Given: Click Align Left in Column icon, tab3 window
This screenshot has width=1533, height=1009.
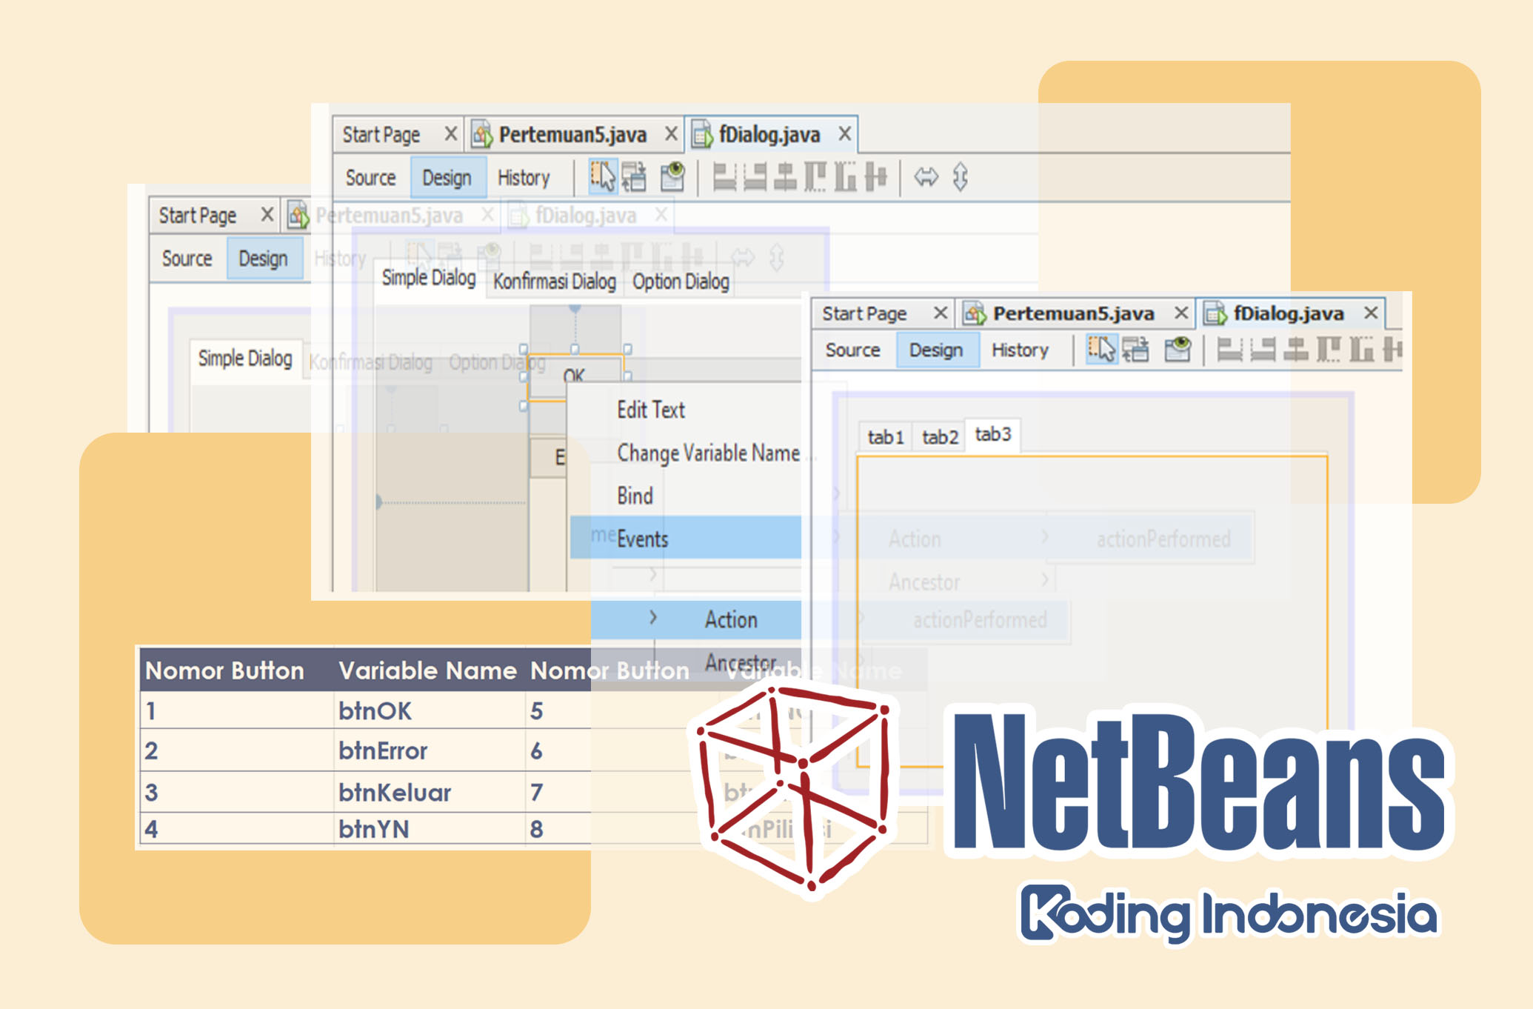Looking at the screenshot, I should pyautogui.click(x=1229, y=349).
